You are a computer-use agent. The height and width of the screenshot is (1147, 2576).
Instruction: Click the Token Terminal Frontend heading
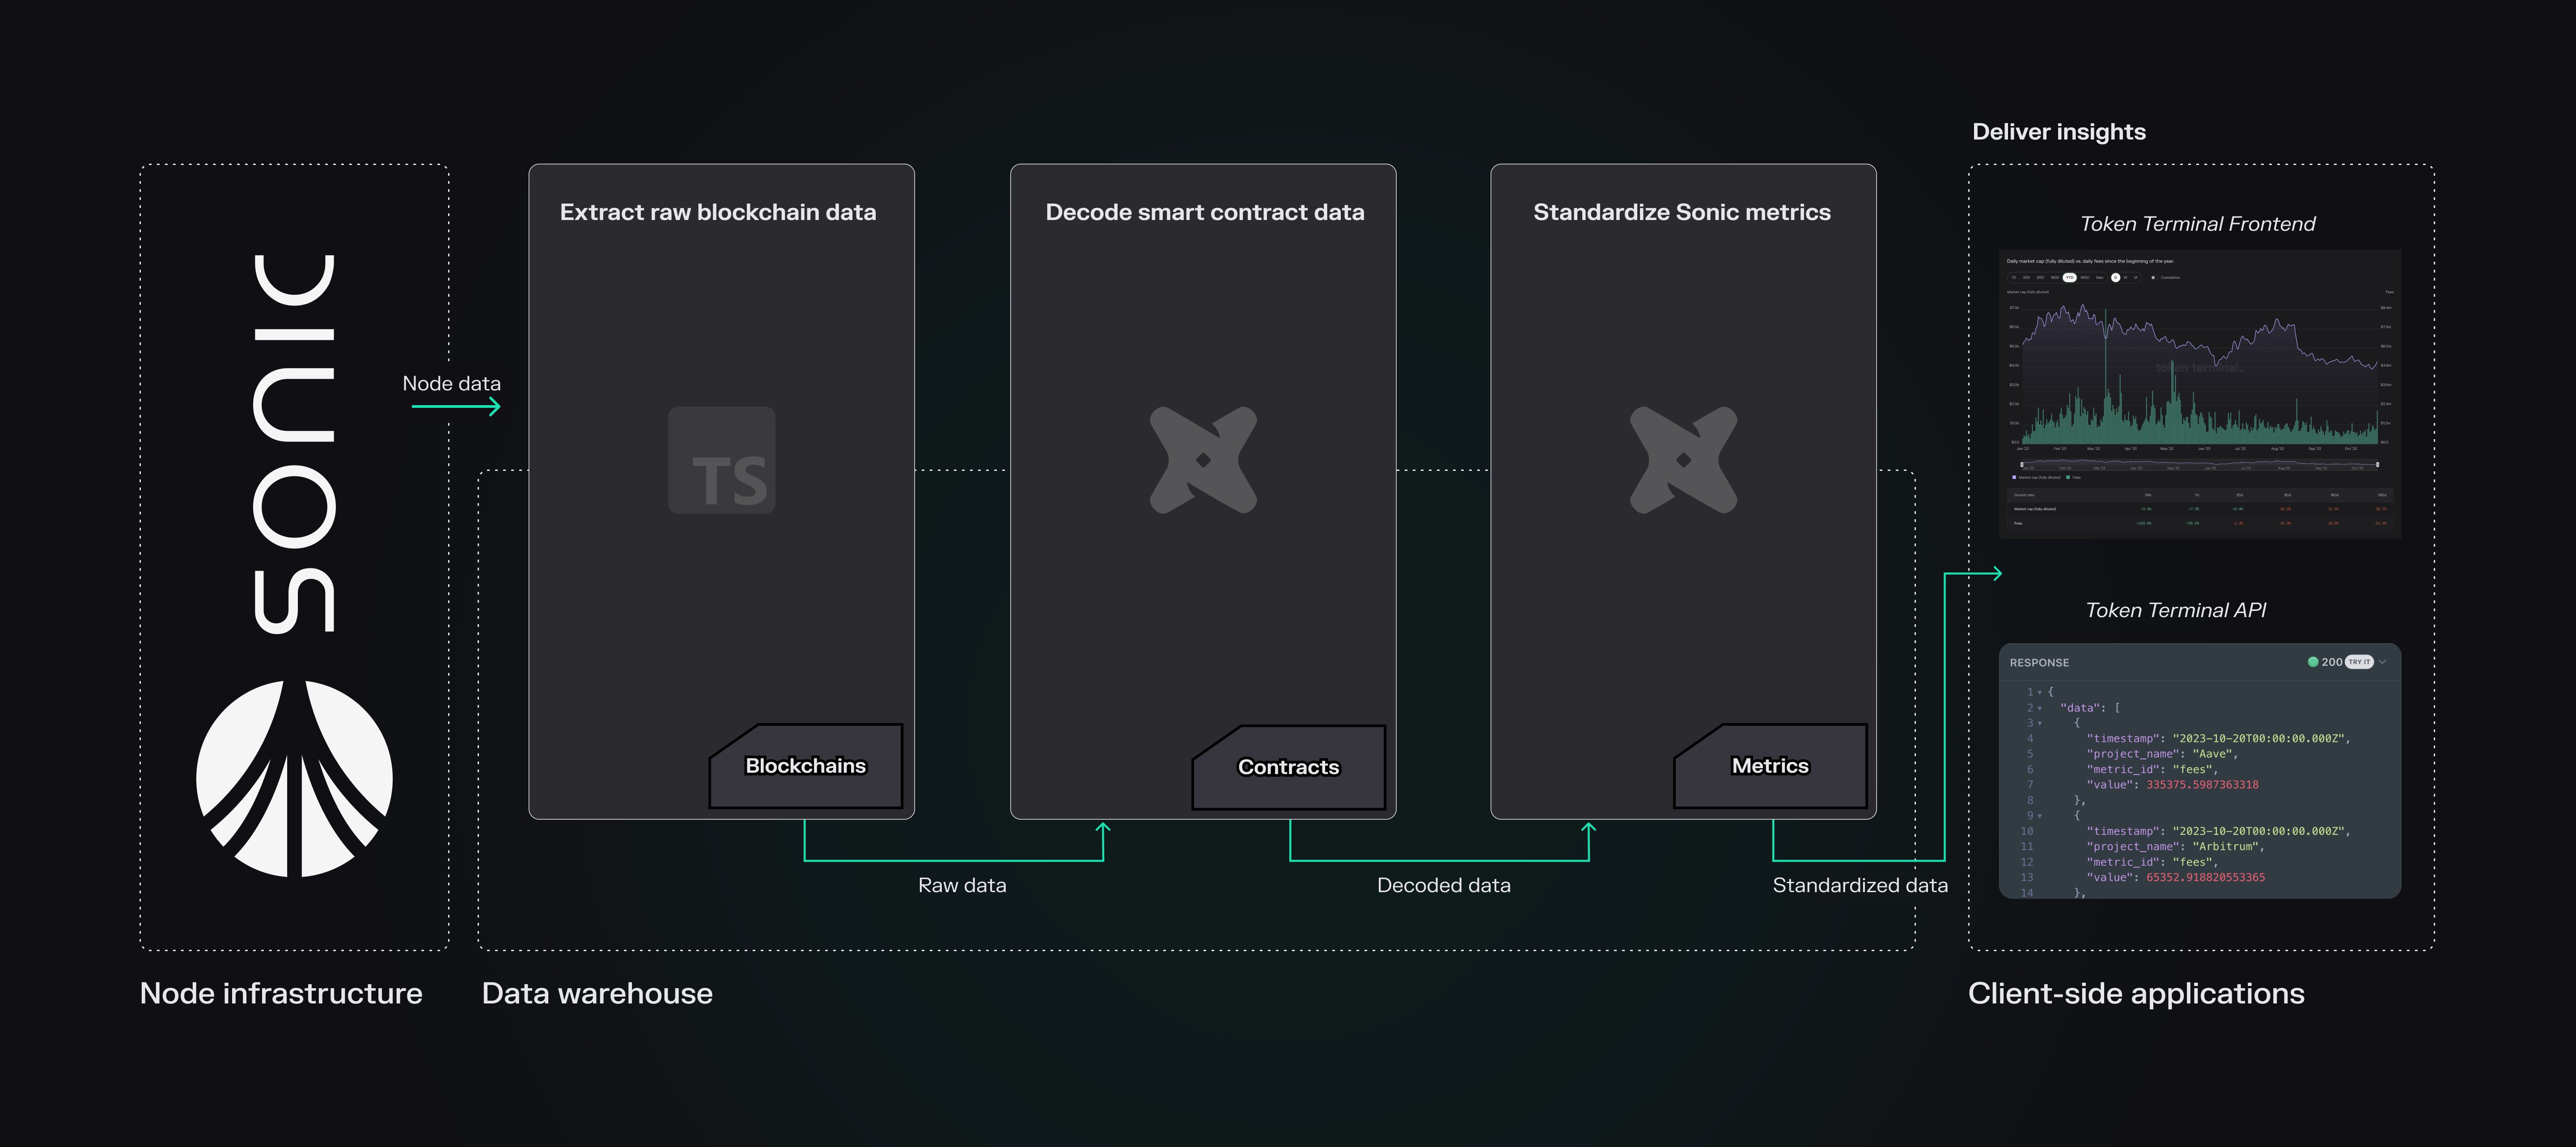2197,224
